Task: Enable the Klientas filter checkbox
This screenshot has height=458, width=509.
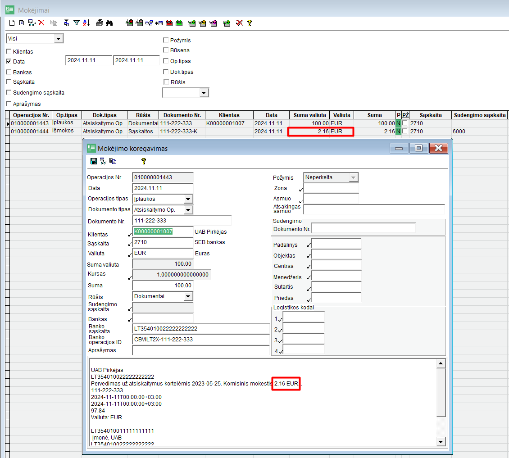Action: (9, 52)
